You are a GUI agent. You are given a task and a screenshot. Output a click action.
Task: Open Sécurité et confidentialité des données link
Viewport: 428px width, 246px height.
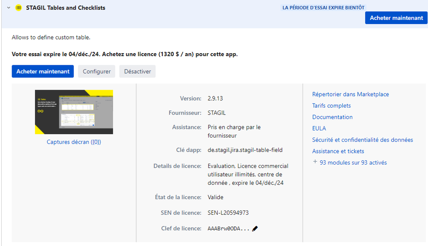pyautogui.click(x=362, y=140)
